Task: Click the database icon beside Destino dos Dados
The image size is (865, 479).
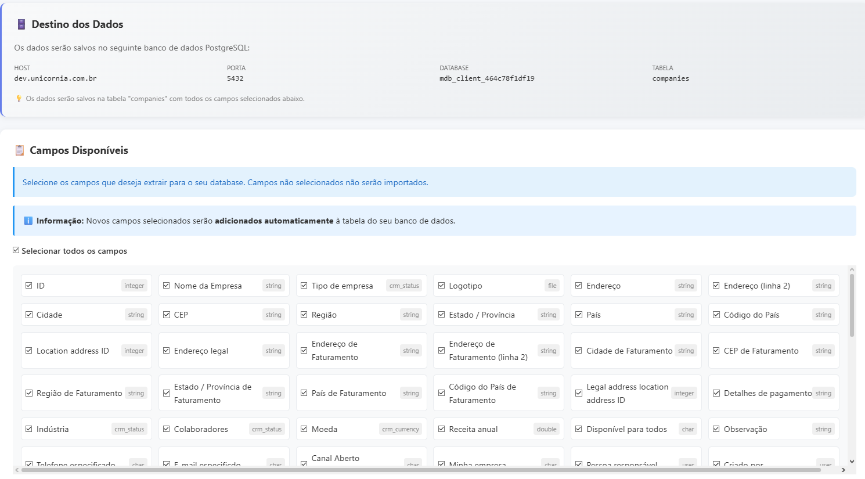Action: point(21,24)
